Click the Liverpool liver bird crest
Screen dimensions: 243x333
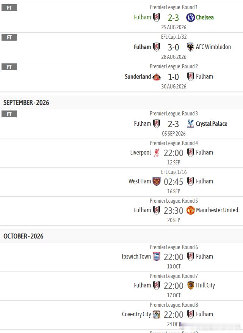pyautogui.click(x=157, y=153)
